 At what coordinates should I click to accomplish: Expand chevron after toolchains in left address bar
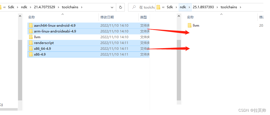[82, 7]
